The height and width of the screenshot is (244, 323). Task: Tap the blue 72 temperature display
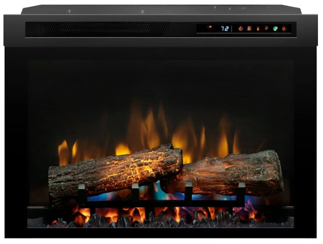[225, 29]
